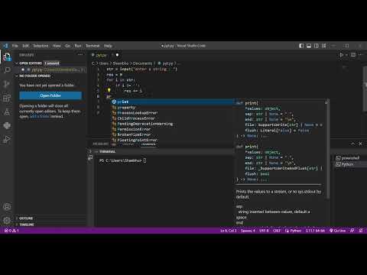Toggle the bottom panel layout icon
The height and width of the screenshot is (275, 367).
309,46
